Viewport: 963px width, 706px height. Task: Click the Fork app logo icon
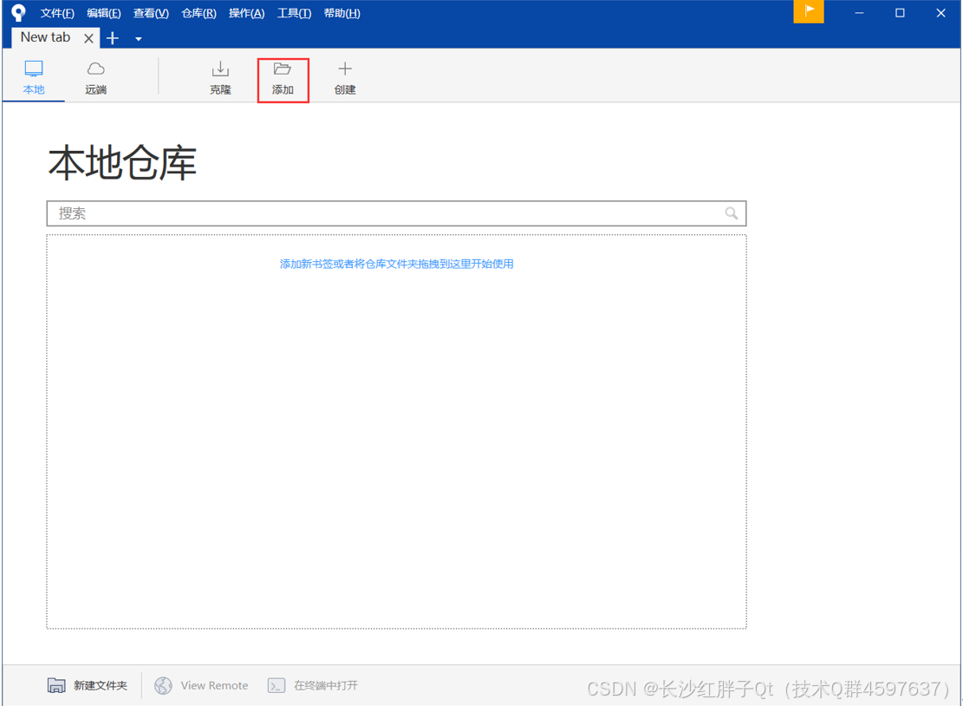pyautogui.click(x=17, y=12)
